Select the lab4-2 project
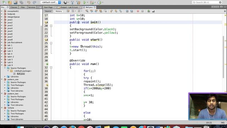The image size is (227, 128). (11, 57)
